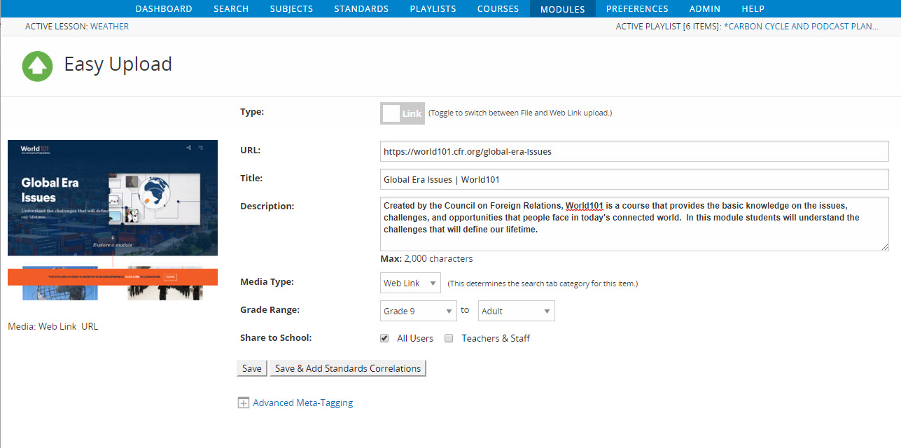Open the Dashboard menu
The image size is (901, 448).
(x=164, y=8)
